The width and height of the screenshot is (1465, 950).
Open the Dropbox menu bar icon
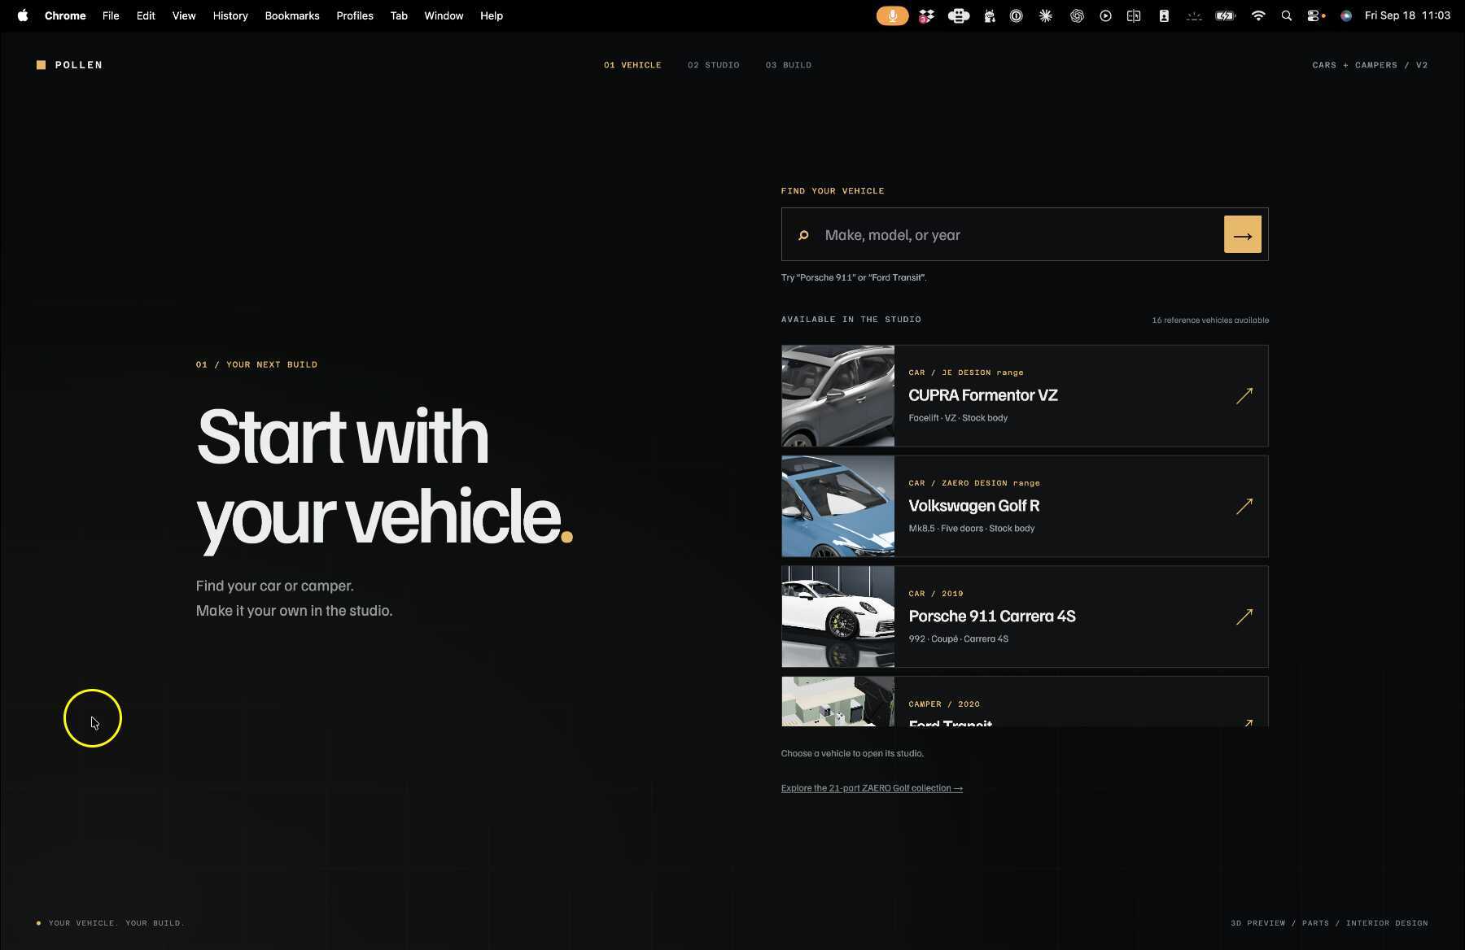click(926, 15)
